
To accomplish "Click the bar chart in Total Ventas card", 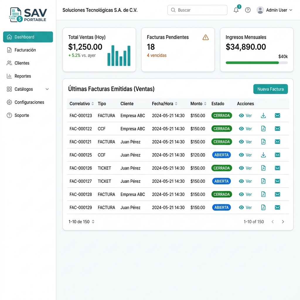I will tap(119, 55).
